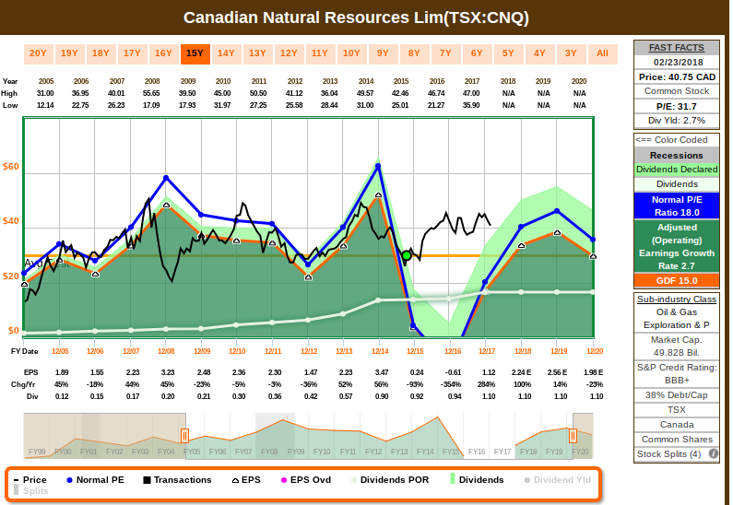Click the 12/14 Normal PE peak point
733x505 pixels.
coord(378,166)
